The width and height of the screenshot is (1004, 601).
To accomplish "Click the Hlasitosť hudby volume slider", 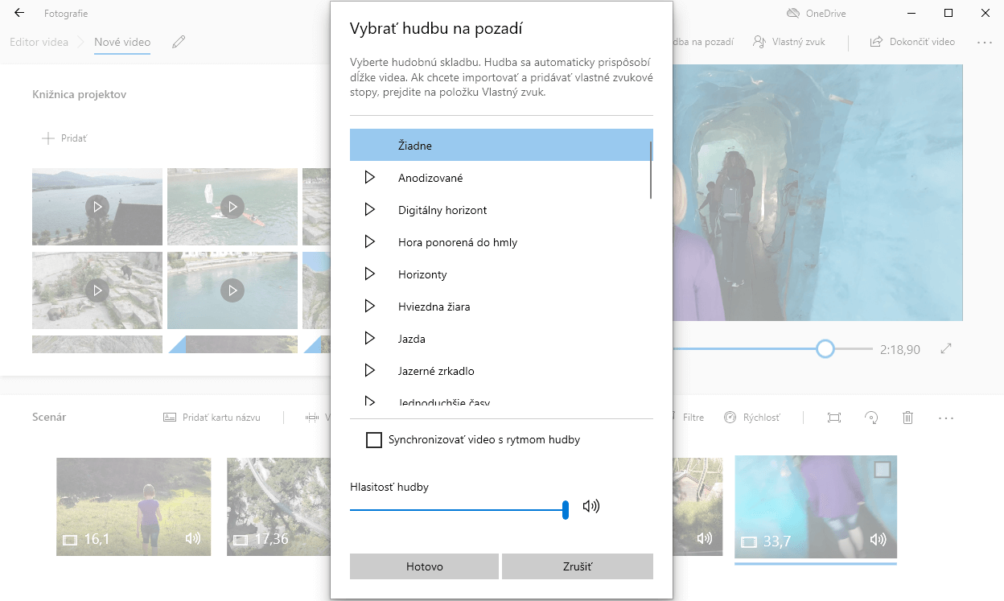I will [459, 509].
